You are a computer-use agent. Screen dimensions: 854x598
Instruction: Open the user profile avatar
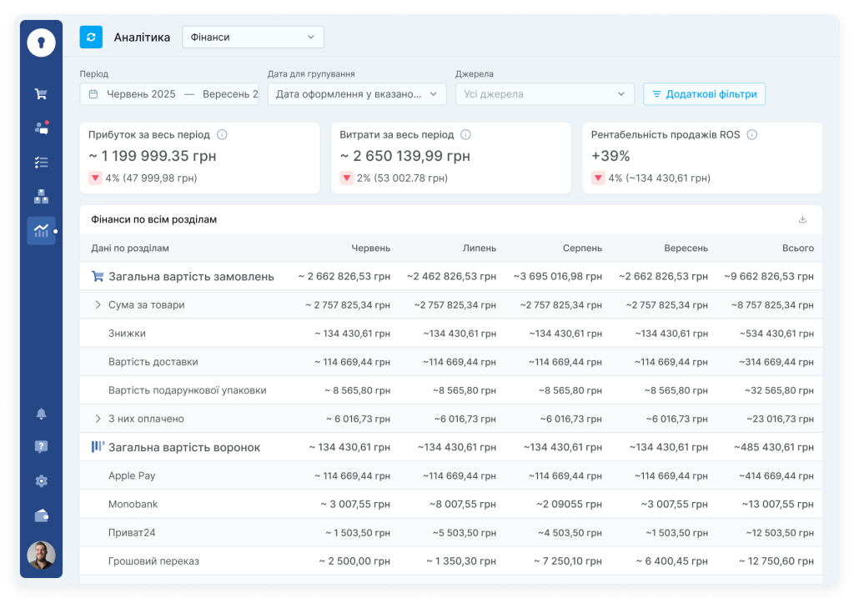coord(41,555)
